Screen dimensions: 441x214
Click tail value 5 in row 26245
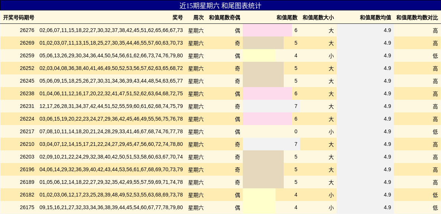click(x=296, y=81)
